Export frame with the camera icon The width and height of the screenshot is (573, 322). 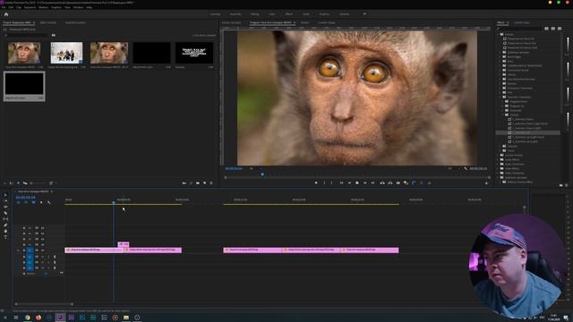pos(398,182)
